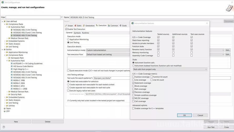Click Edit next to Instrumentation mode
This screenshot has height=132, width=234.
pos(228,50)
